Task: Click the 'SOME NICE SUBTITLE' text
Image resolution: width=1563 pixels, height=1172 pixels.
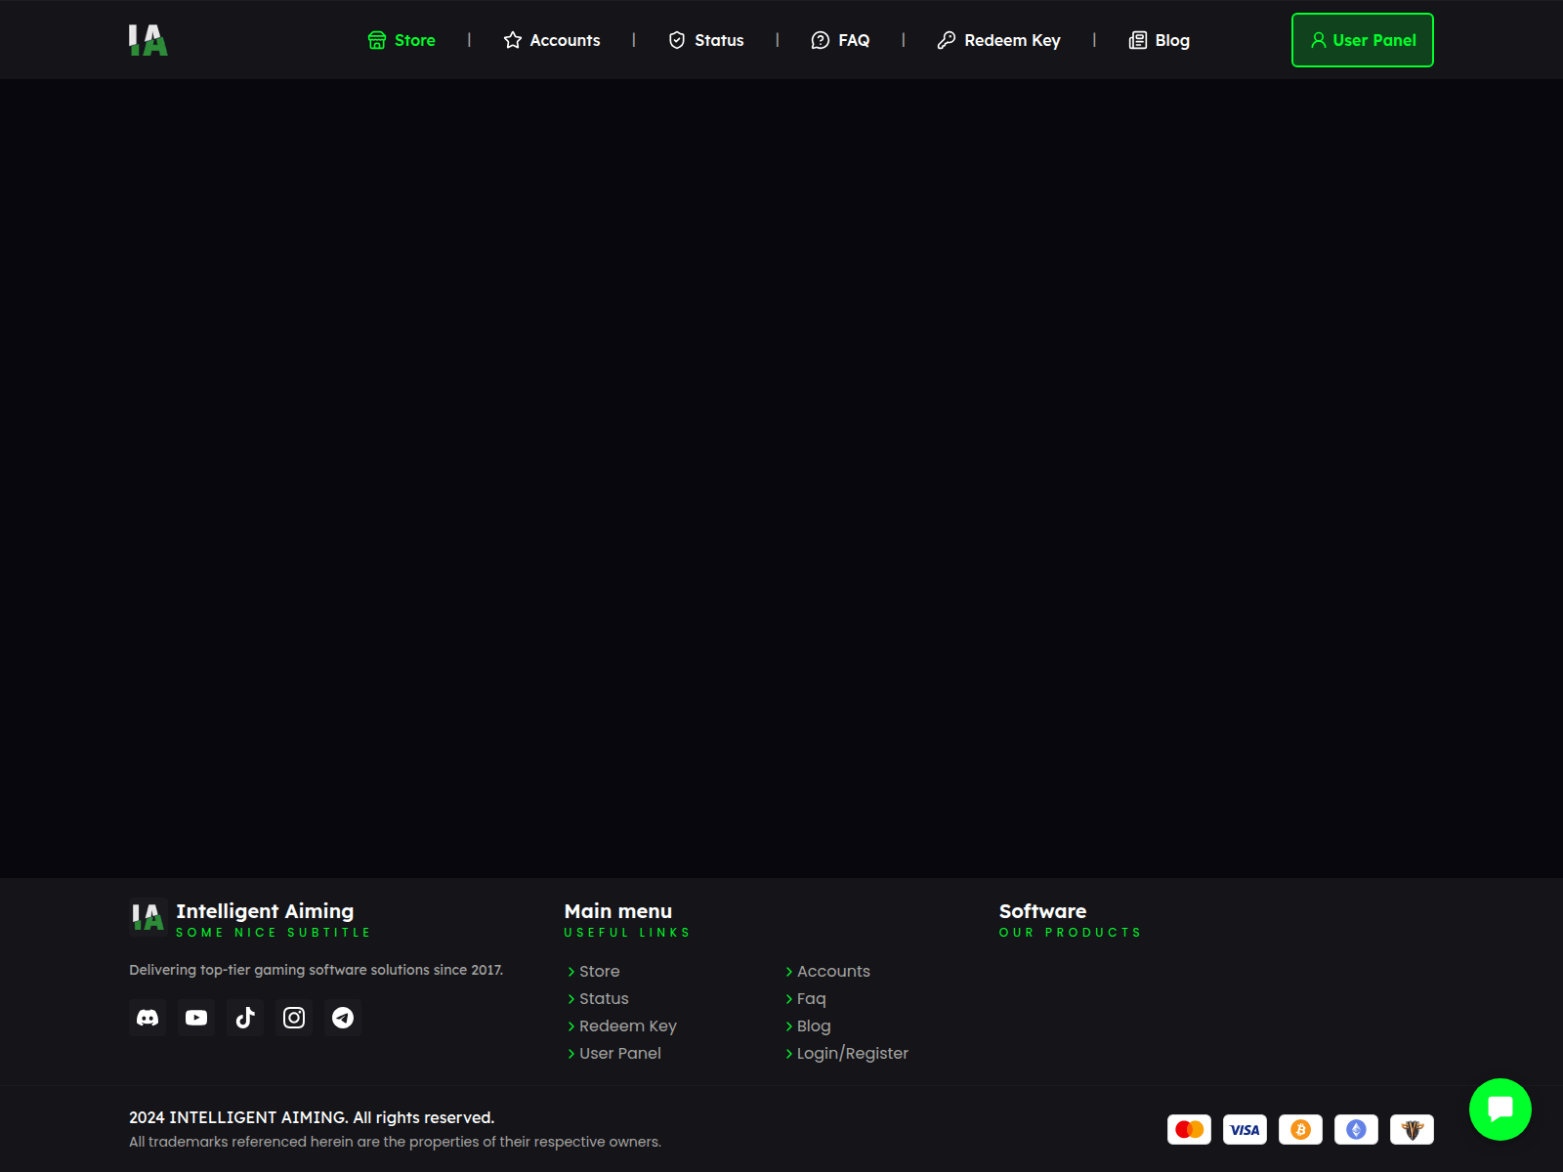Action: pos(274,933)
